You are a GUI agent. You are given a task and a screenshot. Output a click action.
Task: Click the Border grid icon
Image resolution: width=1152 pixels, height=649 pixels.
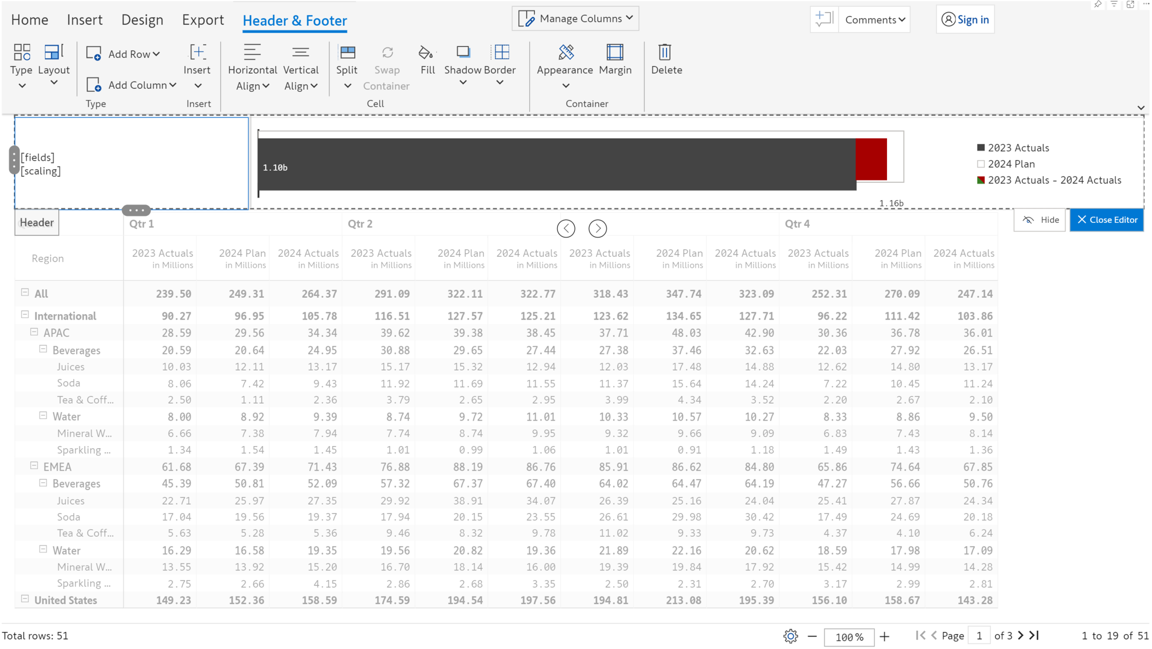click(x=501, y=53)
